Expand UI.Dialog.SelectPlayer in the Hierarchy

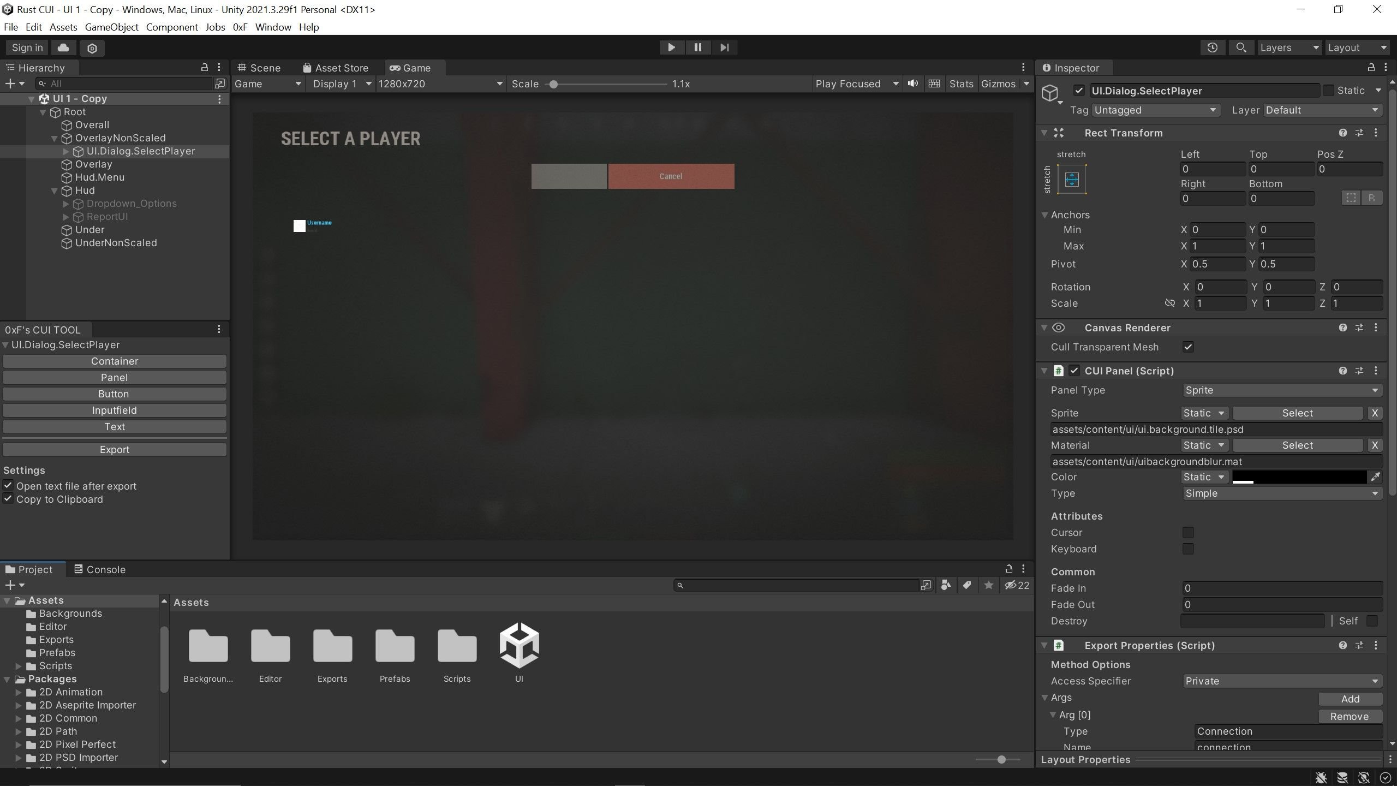66,151
